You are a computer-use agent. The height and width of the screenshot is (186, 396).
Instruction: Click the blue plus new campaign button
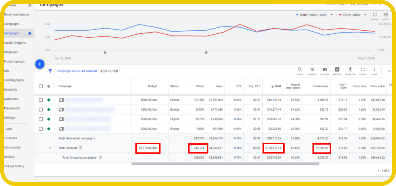(39, 64)
